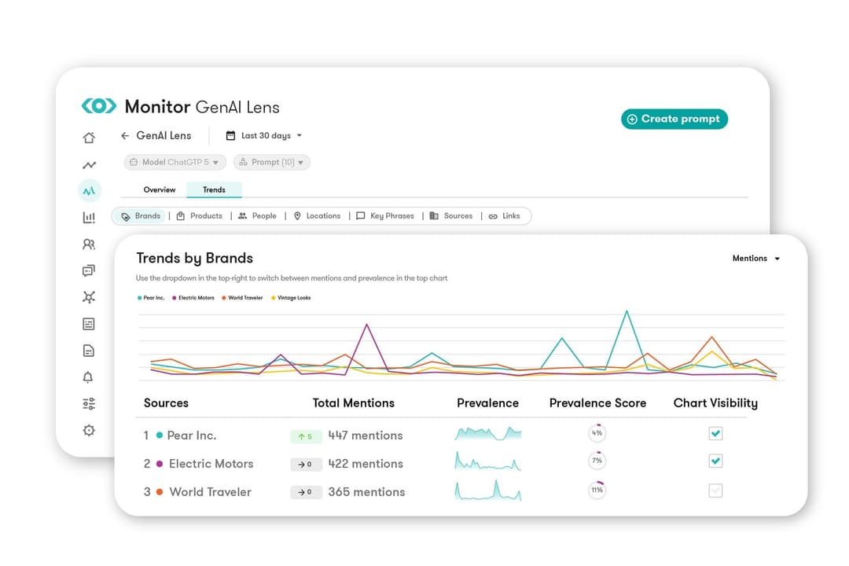Select the Sources filter text
This screenshot has width=849, height=566.
458,215
